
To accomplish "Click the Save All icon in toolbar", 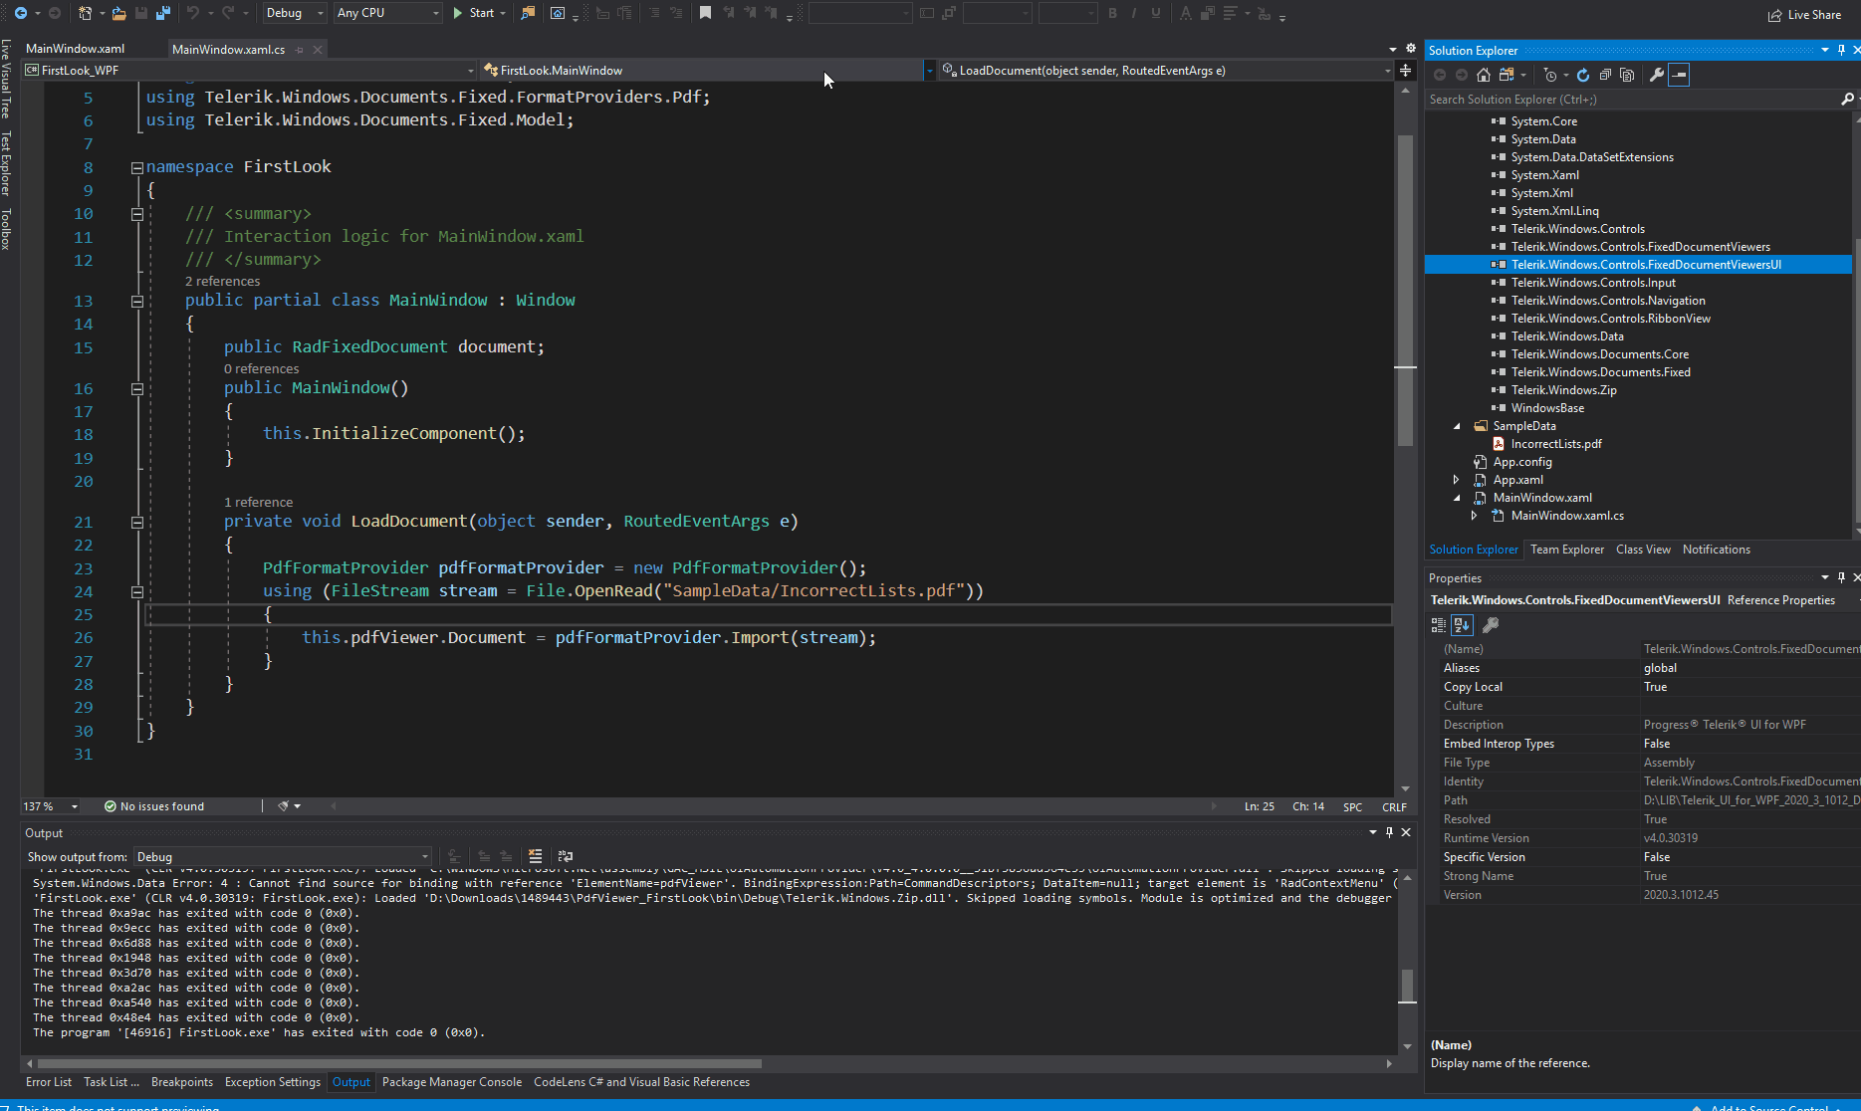I will pos(163,13).
